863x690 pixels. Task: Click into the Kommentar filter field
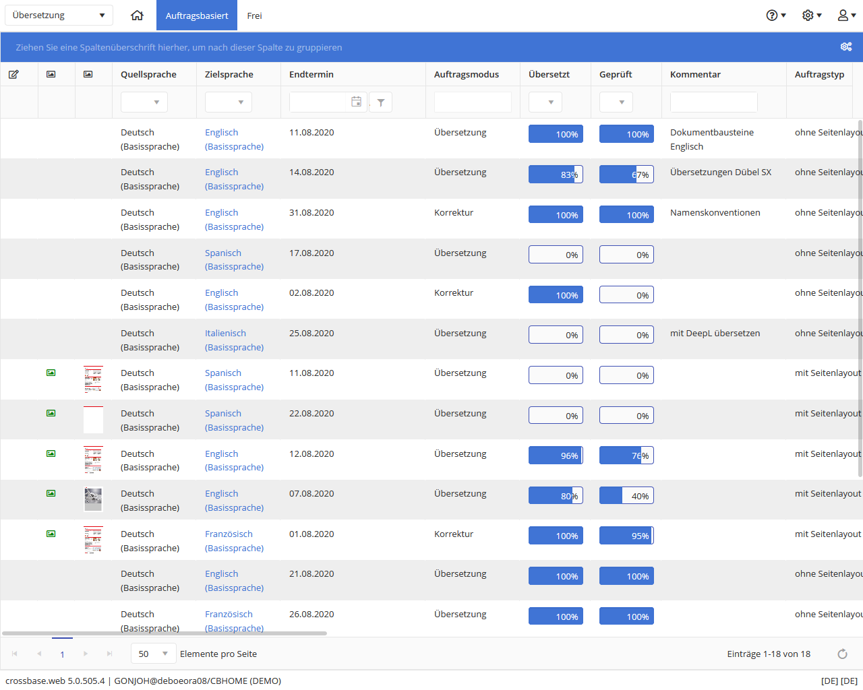(x=714, y=102)
